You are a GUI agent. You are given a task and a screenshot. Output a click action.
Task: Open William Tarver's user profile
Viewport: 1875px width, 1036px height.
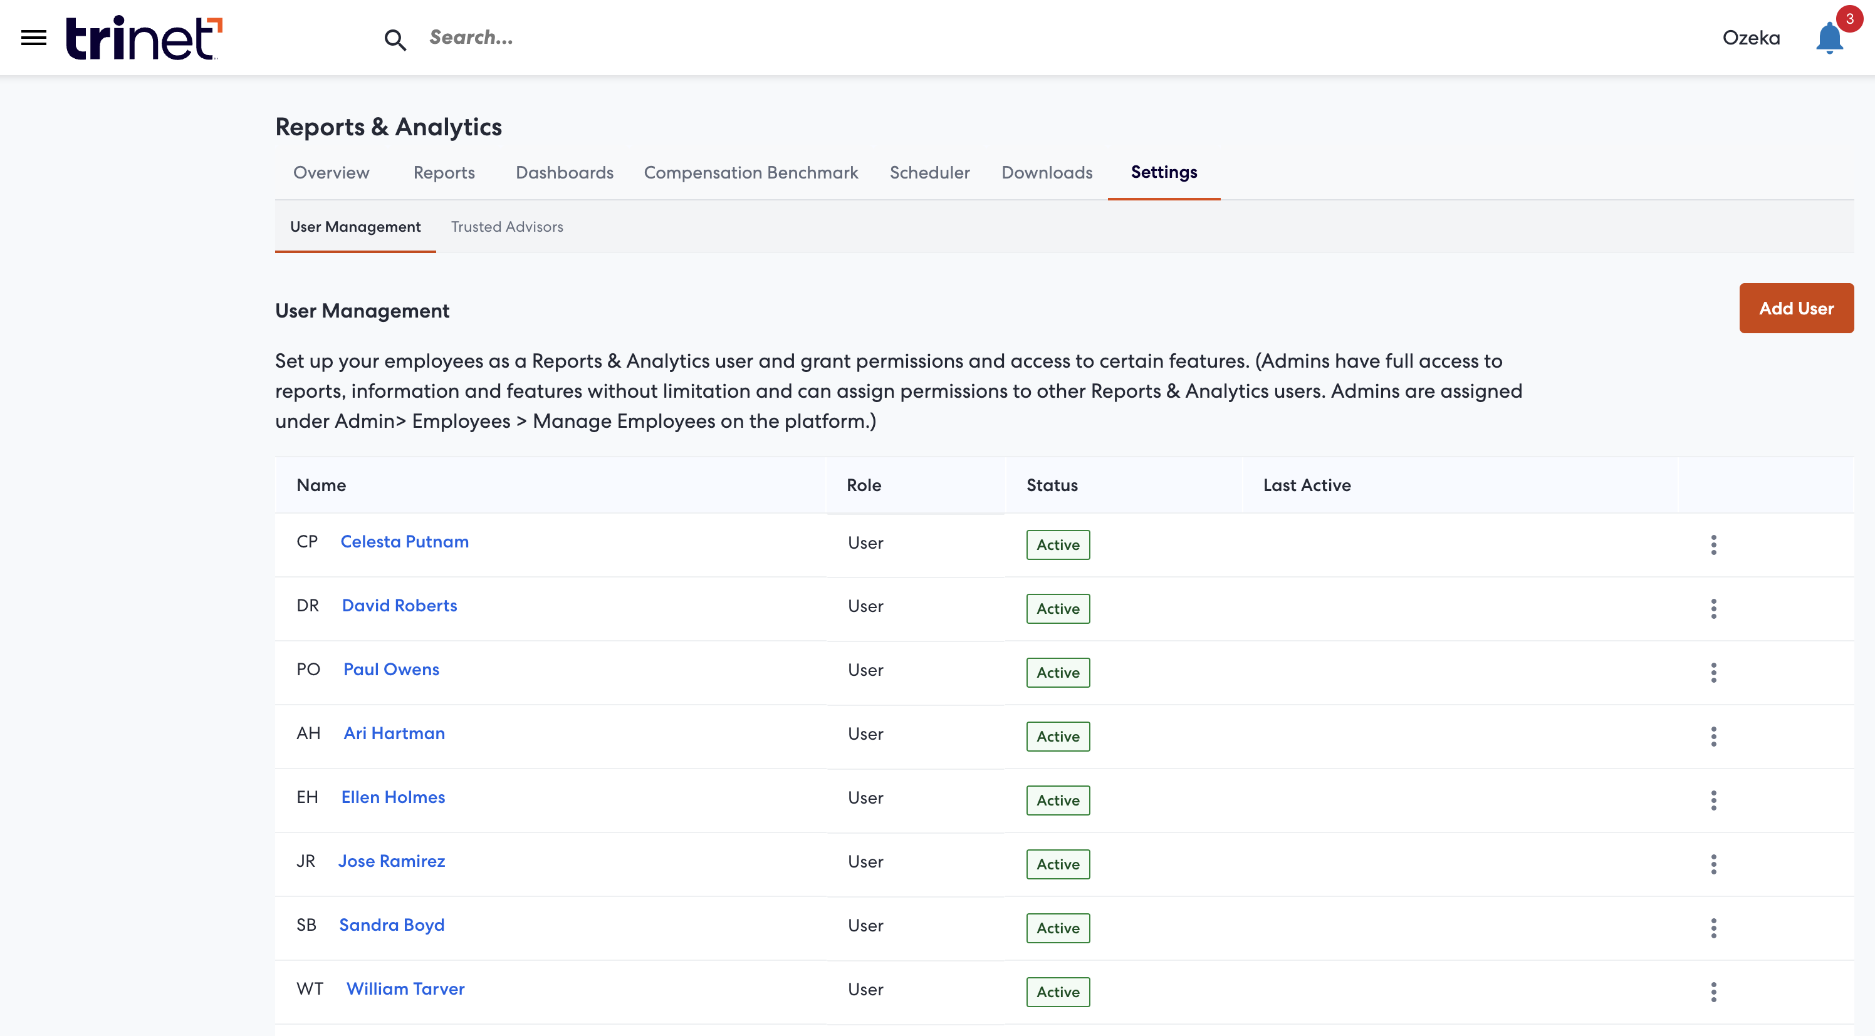pyautogui.click(x=405, y=990)
